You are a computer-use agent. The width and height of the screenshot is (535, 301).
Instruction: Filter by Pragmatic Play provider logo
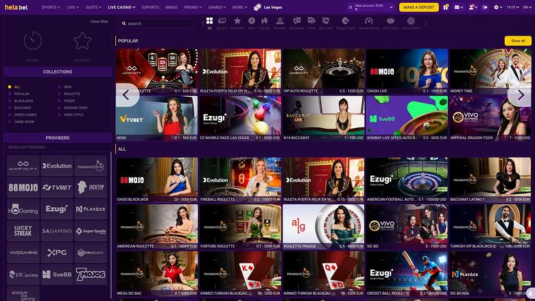[x=91, y=166]
